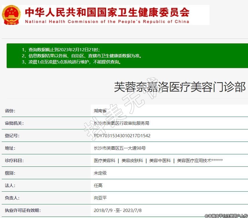248x218 pixels.
Task: Select the person in charge 向亚平
Action: 100,198
